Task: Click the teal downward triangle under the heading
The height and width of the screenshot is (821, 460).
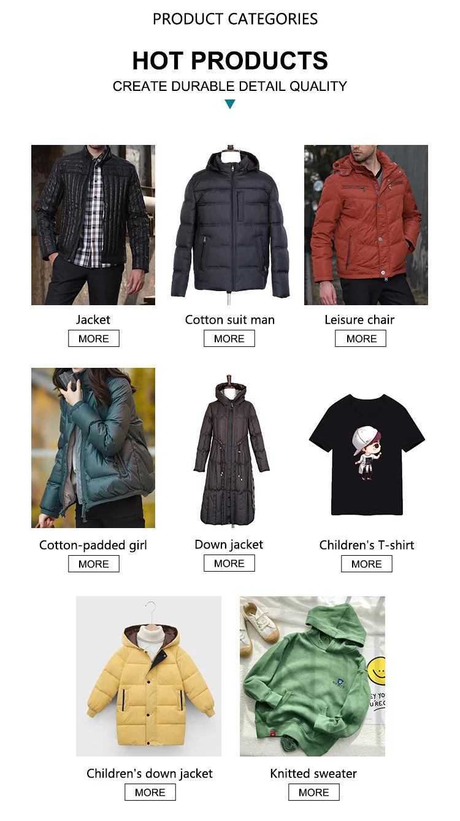Action: [230, 104]
